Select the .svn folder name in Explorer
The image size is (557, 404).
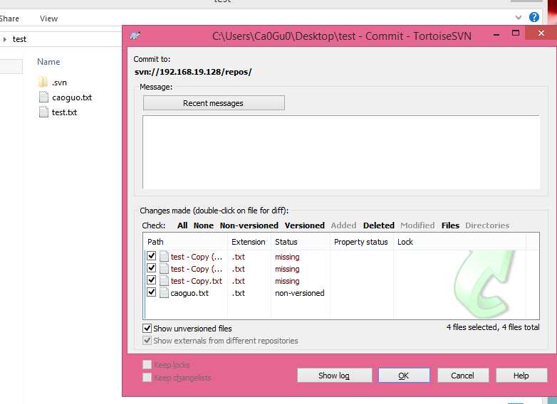(59, 83)
